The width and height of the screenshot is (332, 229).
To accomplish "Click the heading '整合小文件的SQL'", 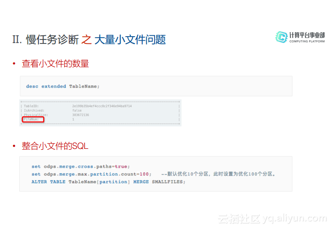I will 55,146.
